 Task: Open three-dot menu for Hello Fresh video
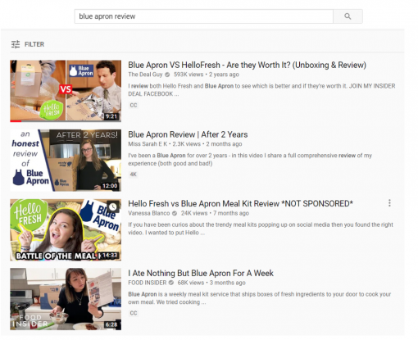click(389, 203)
